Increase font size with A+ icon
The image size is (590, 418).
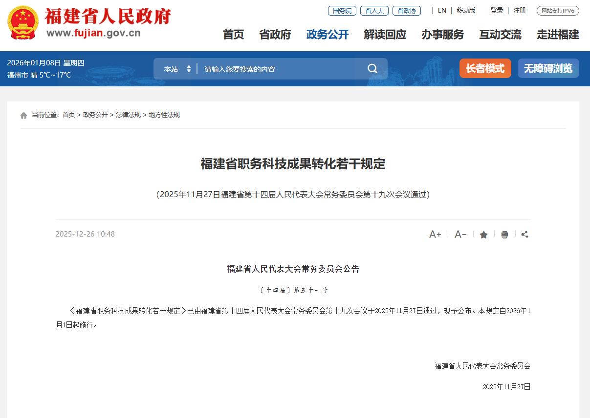[435, 235]
